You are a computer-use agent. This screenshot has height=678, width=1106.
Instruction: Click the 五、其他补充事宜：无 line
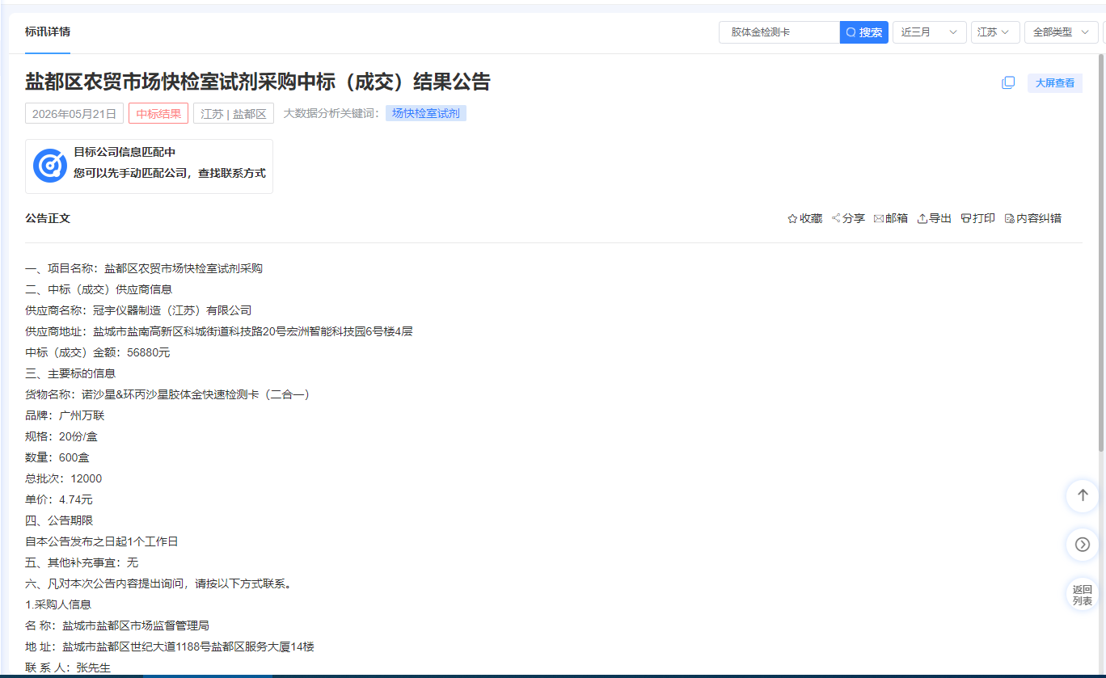click(82, 562)
